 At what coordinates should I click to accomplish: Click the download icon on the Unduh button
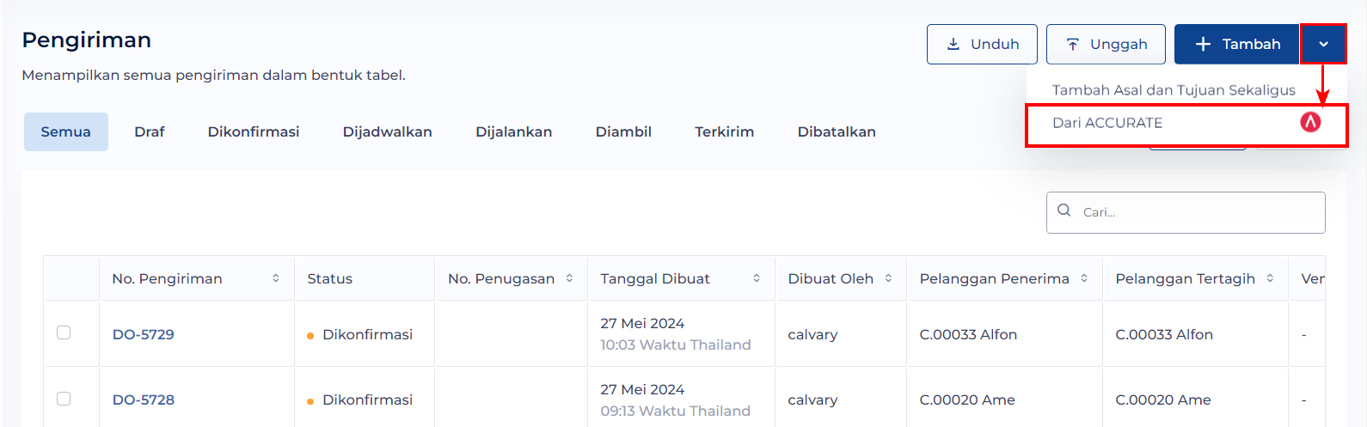(953, 44)
